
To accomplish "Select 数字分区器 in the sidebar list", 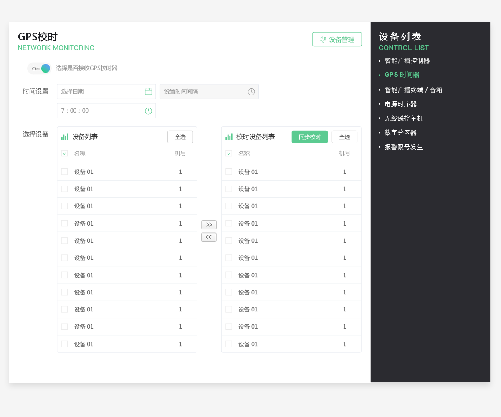I will coord(401,133).
